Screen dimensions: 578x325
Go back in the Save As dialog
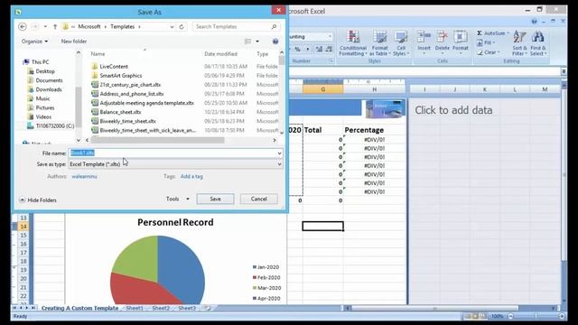23,26
